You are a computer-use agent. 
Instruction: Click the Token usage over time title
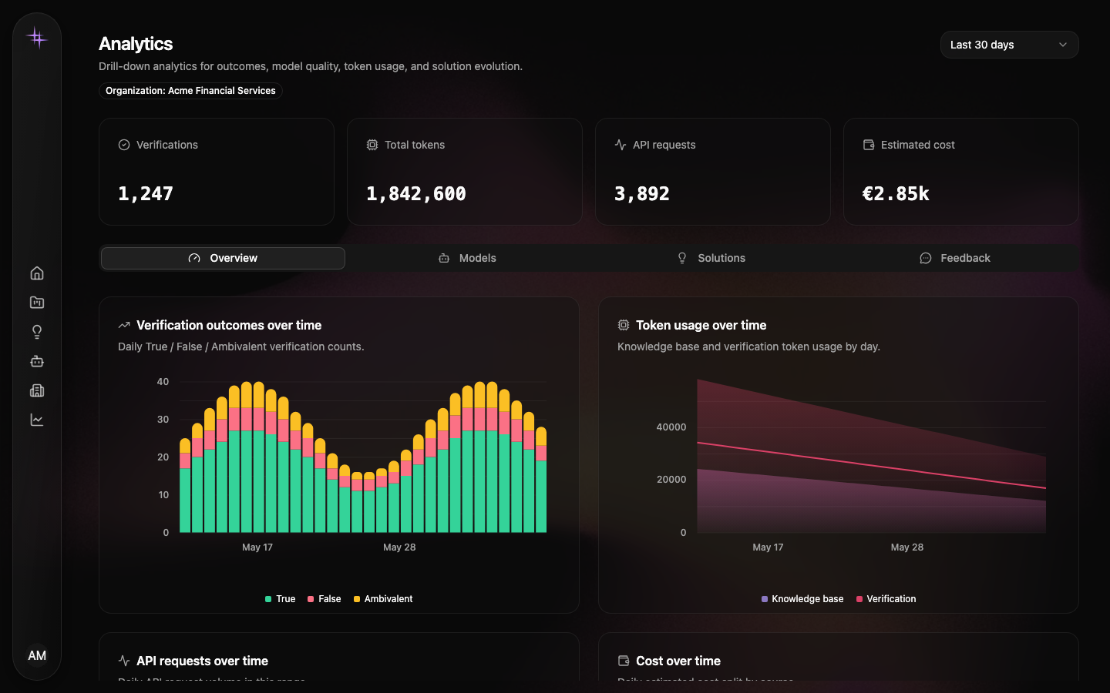click(x=701, y=325)
